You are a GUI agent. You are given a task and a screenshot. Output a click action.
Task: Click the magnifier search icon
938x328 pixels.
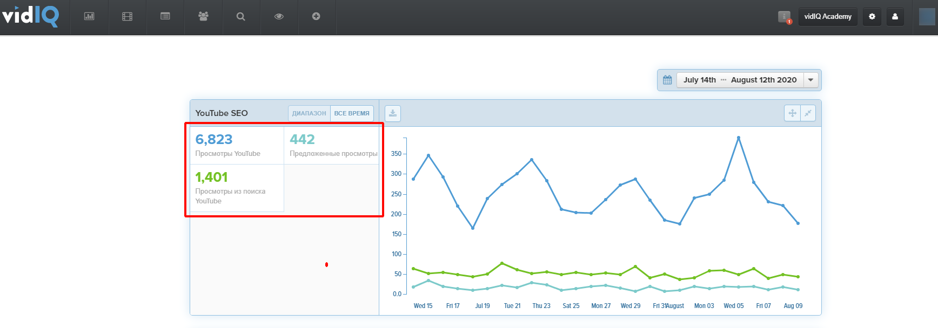tap(241, 16)
